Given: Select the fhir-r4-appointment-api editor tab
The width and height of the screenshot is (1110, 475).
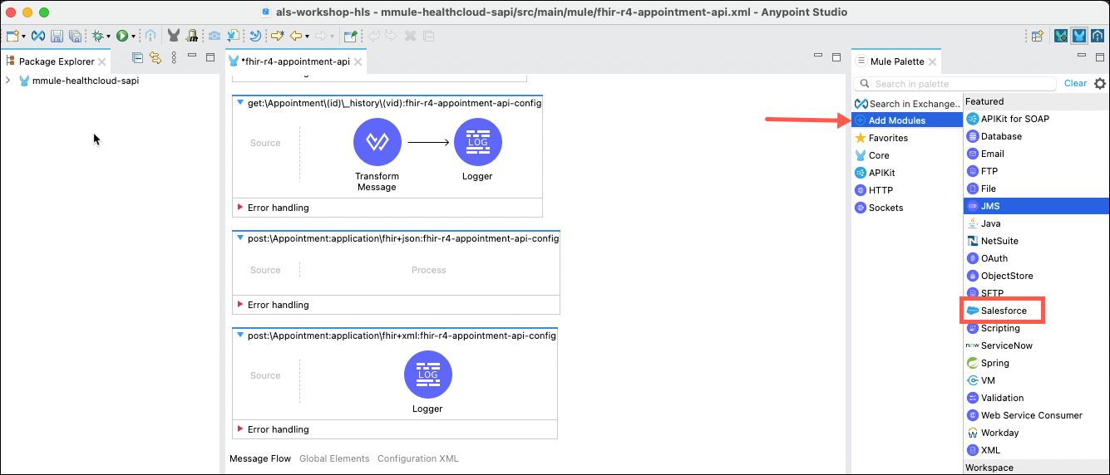Looking at the screenshot, I should click(295, 61).
